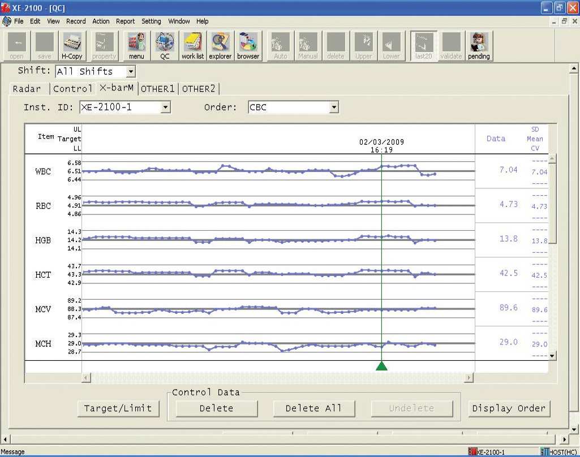Click the window's bottom horizontal scrollbar left arrow
Screen dimensions: 580x457
pos(5,439)
